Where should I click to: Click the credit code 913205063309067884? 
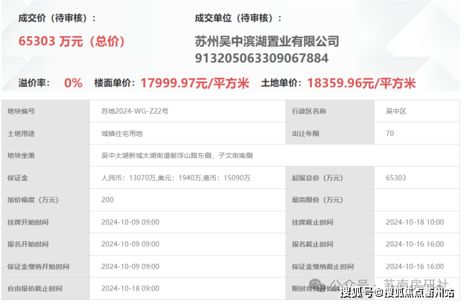(x=262, y=58)
